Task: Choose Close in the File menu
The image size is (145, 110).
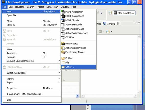Action: tap(31, 21)
